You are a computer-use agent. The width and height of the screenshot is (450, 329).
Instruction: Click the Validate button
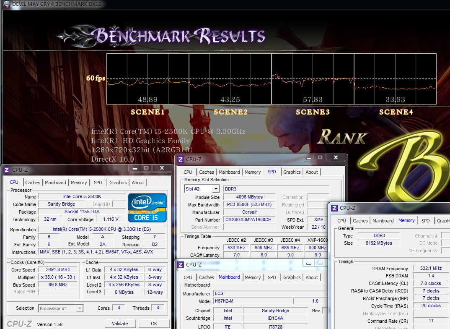click(x=120, y=324)
